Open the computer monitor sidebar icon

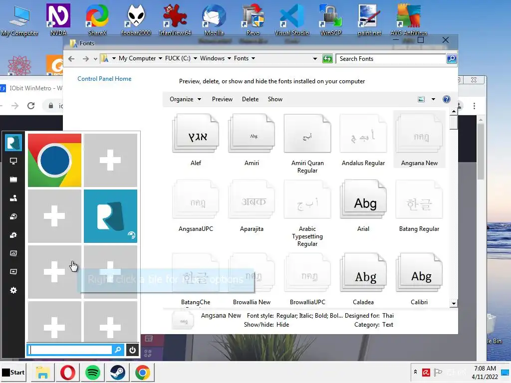click(13, 161)
